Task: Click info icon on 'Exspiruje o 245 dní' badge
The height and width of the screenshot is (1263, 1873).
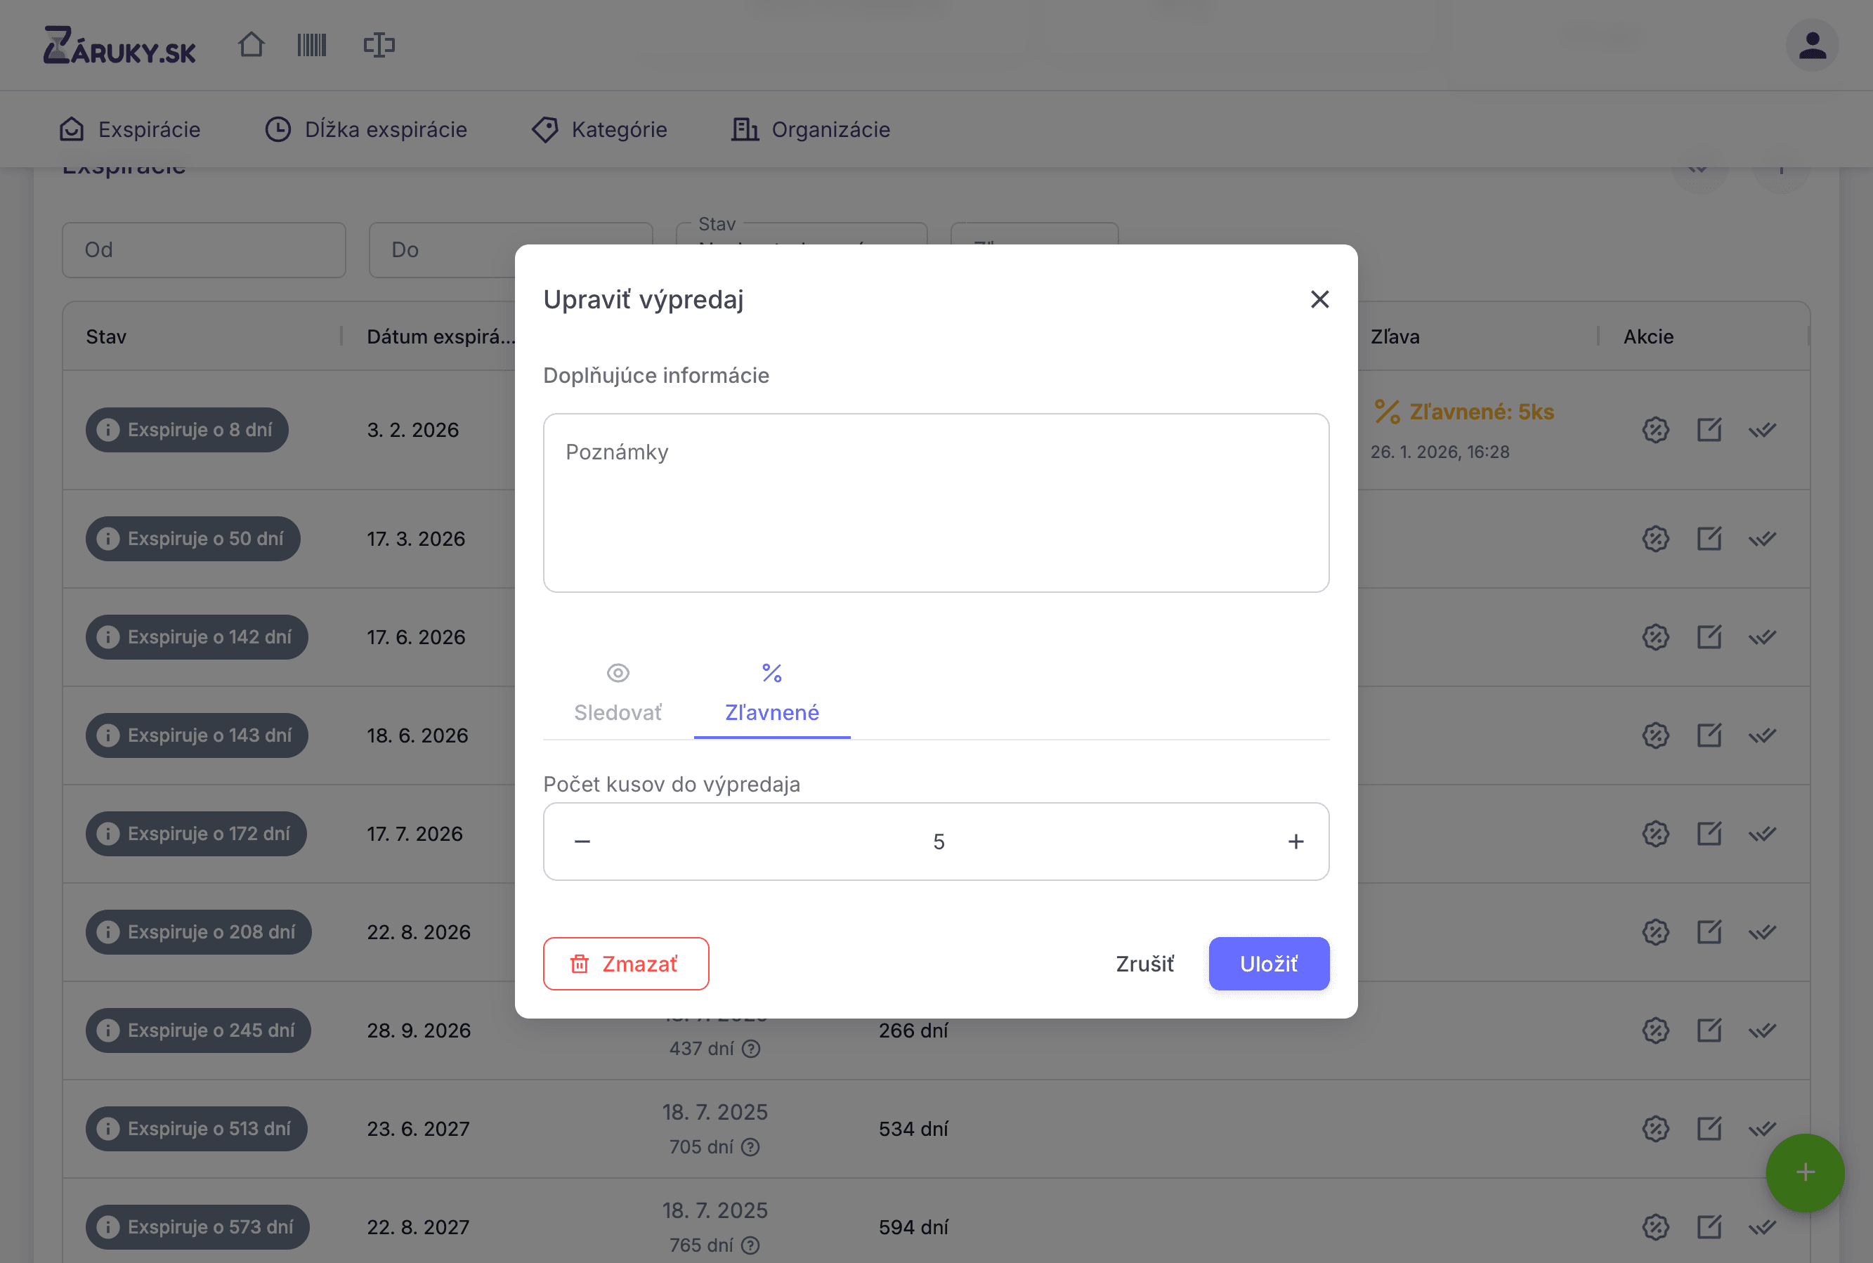Action: pyautogui.click(x=108, y=1030)
